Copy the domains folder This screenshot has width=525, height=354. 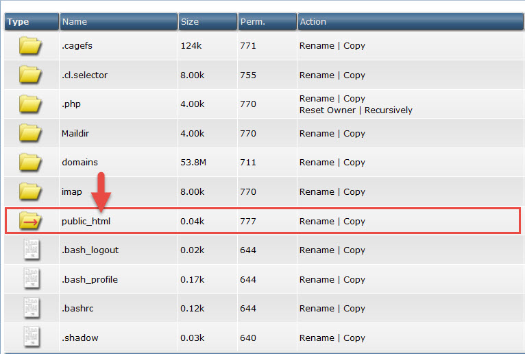click(x=354, y=163)
